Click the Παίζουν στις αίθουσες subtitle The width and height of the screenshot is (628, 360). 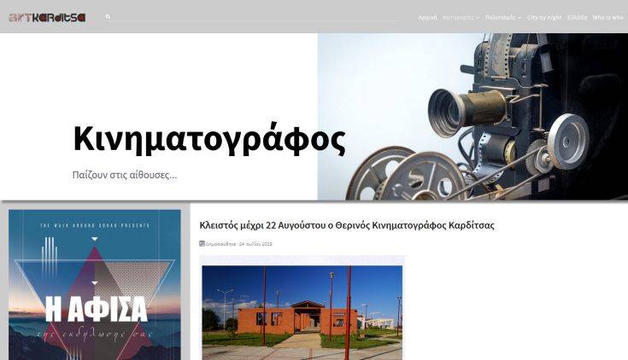coord(125,175)
